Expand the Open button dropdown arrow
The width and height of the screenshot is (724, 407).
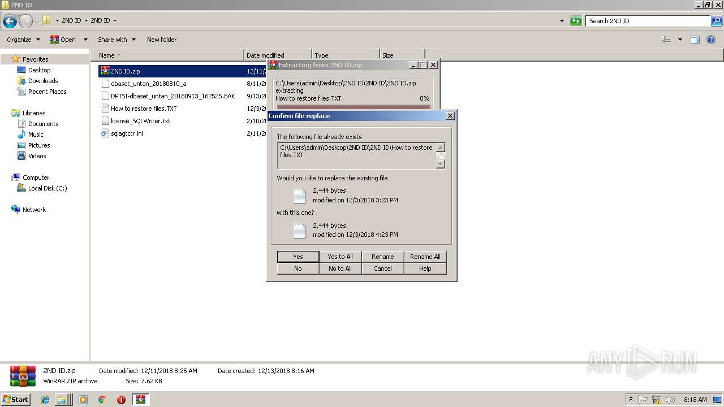[x=85, y=40]
